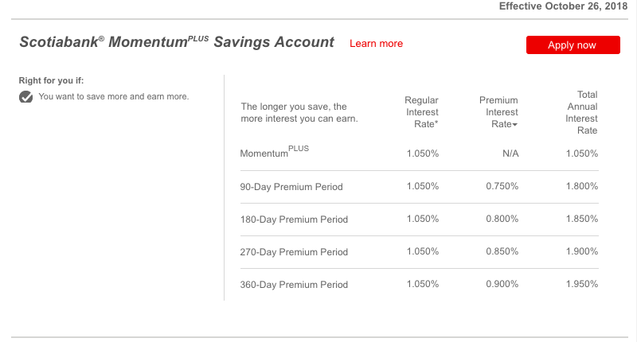Click the N/A premium rate cell
The image size is (637, 342).
pos(510,154)
